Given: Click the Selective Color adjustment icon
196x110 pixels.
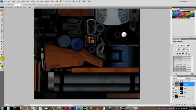Looking at the screenshot, I should 189,54.
